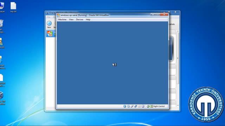Click scroll-down arrow in Manager details pane
This screenshot has height=126, width=225.
(178, 105)
